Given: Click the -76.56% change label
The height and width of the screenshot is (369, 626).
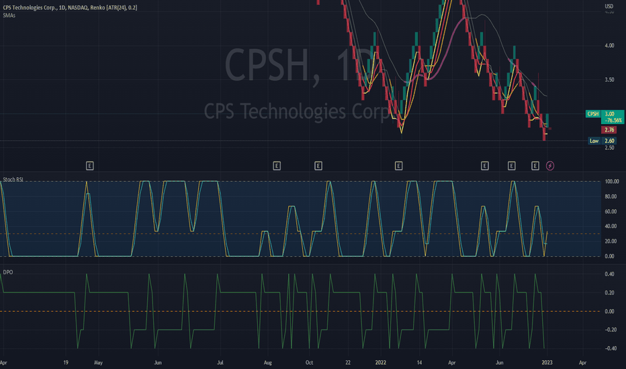Looking at the screenshot, I should tap(613, 120).
